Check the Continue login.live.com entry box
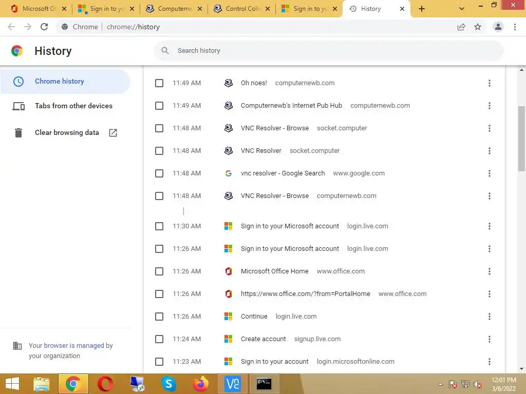Screen dimensions: 526x394 [x=159, y=317]
